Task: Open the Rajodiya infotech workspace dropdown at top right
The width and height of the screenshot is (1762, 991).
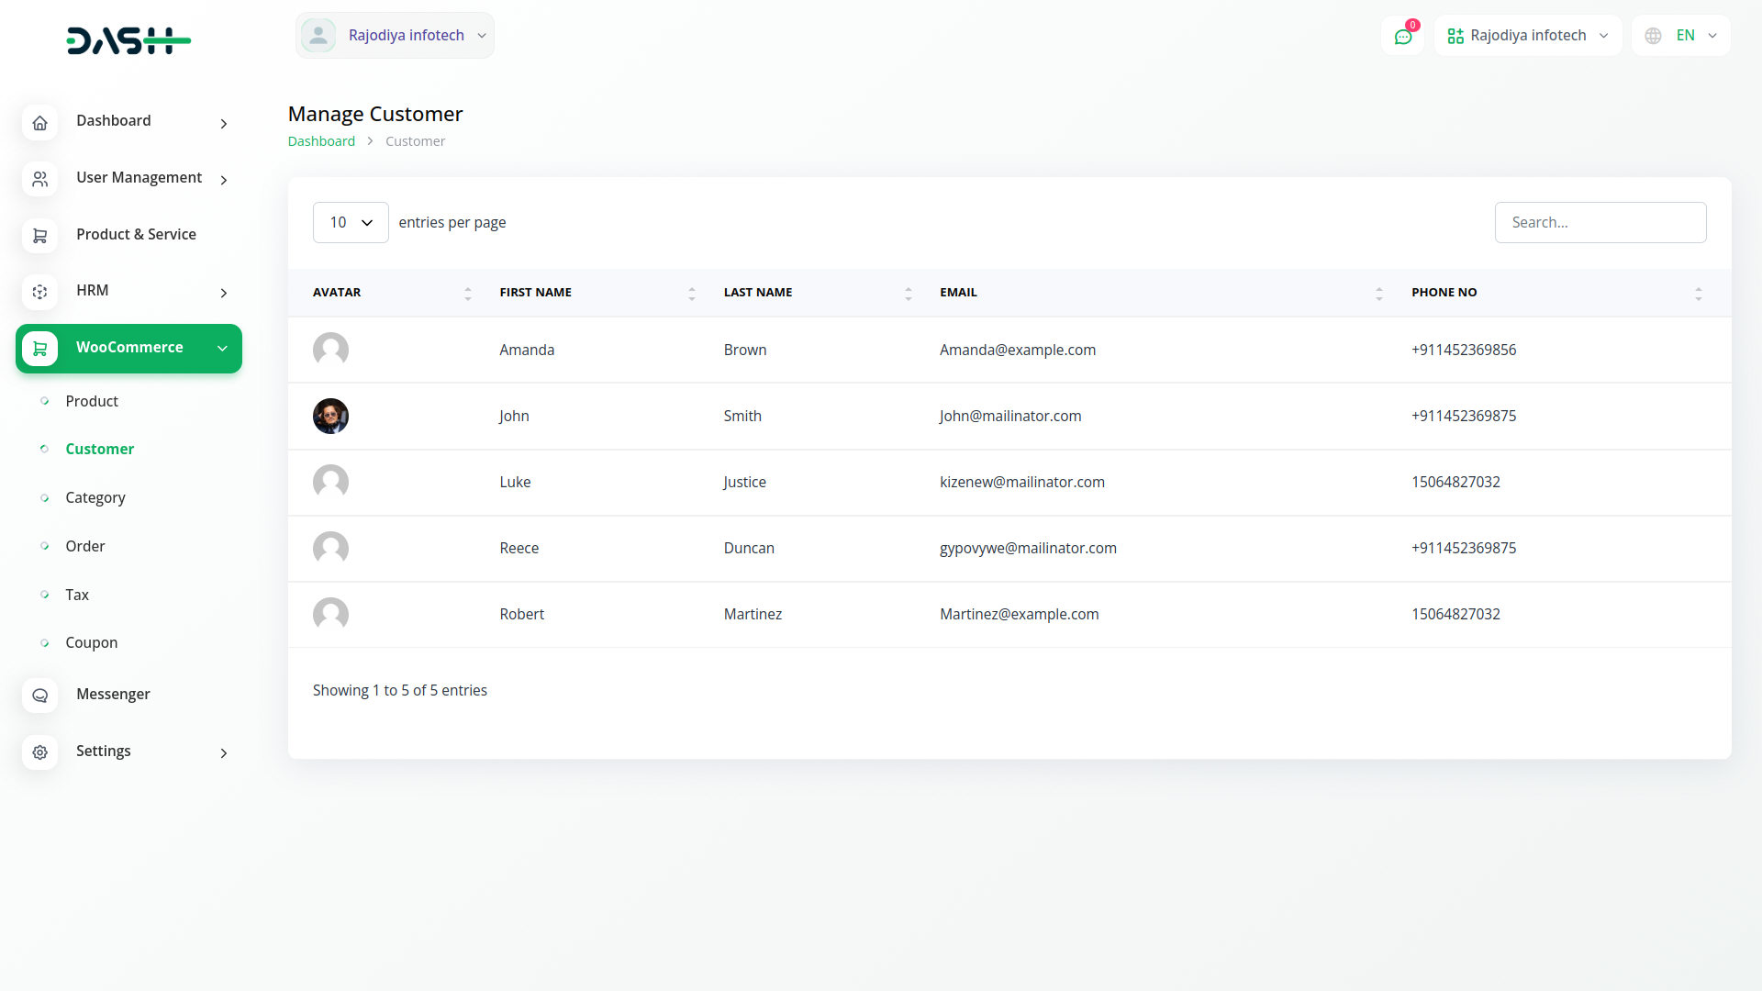Action: pyautogui.click(x=1528, y=36)
